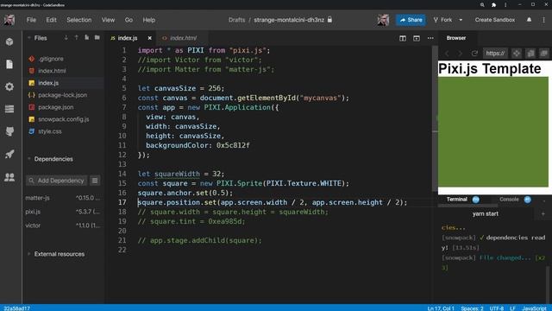Collapse the bottom terminal panel chevron
The image size is (552, 311).
pyautogui.click(x=544, y=200)
